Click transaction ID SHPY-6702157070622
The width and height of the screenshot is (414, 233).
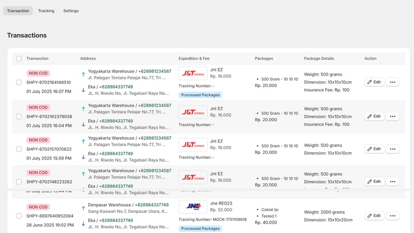pos(49,149)
